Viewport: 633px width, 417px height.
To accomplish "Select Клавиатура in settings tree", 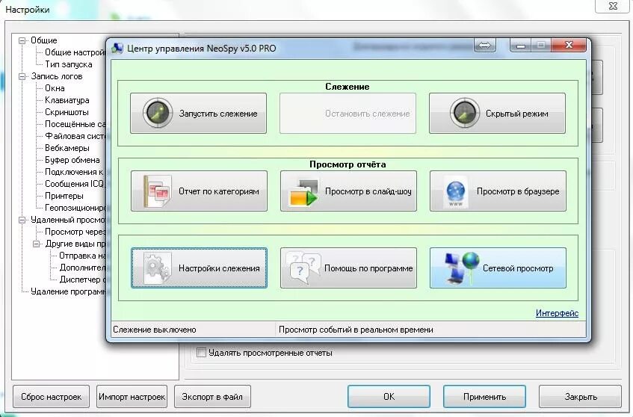I will point(67,100).
